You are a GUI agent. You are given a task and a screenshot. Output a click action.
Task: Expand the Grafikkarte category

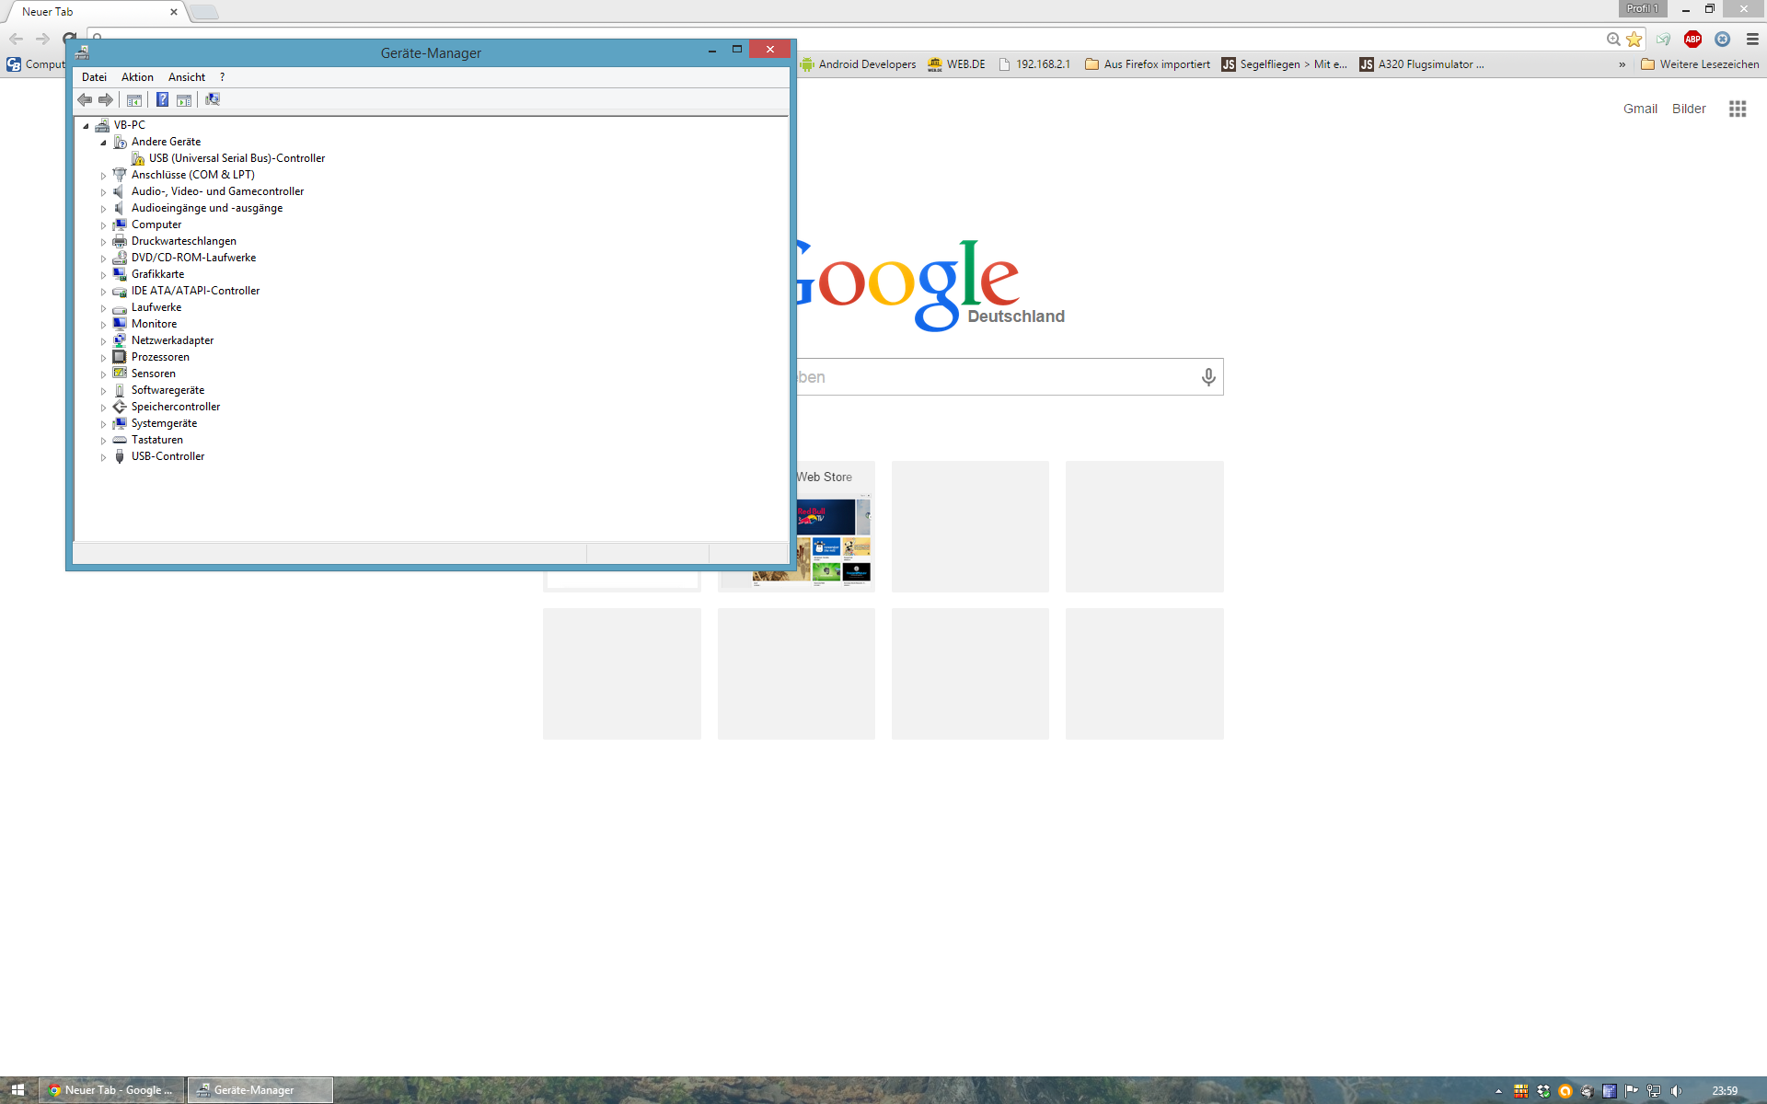(x=103, y=275)
